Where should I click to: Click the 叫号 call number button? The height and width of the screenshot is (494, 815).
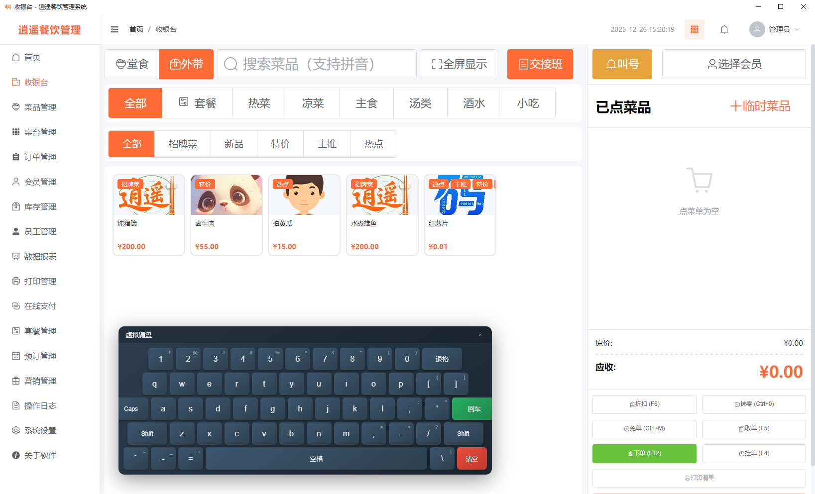(622, 64)
